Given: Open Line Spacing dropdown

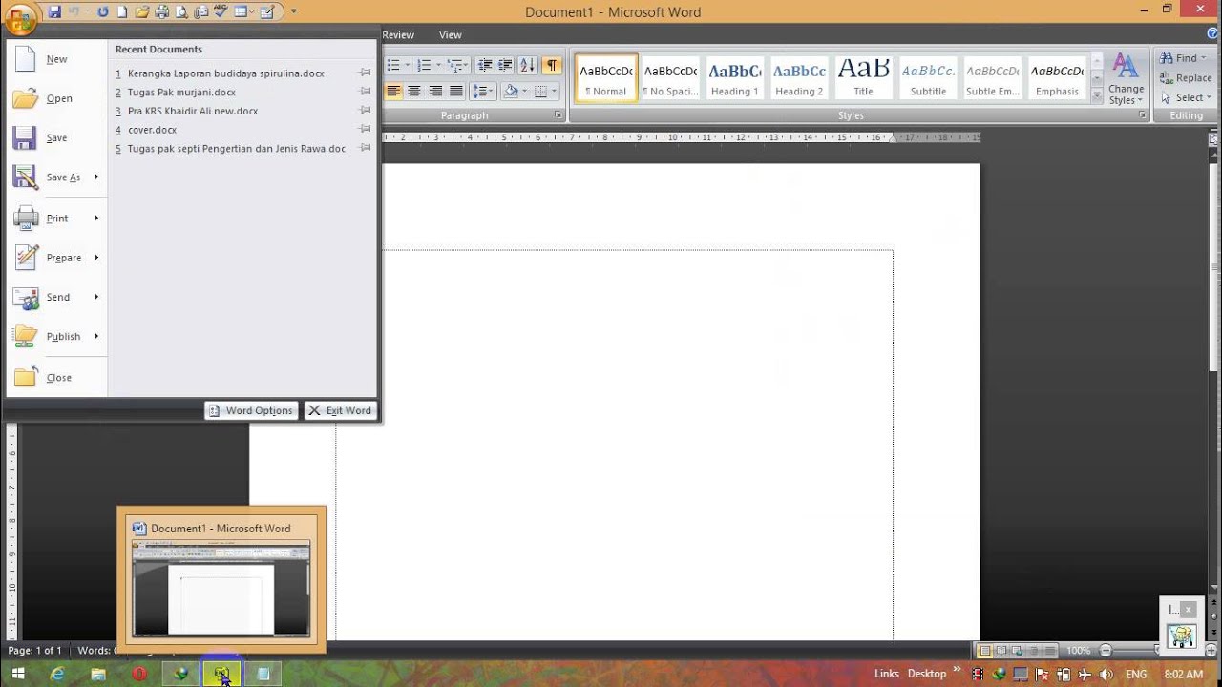Looking at the screenshot, I should [482, 92].
